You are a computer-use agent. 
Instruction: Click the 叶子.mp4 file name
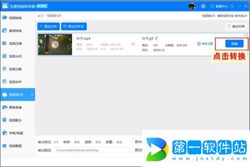click(83, 39)
